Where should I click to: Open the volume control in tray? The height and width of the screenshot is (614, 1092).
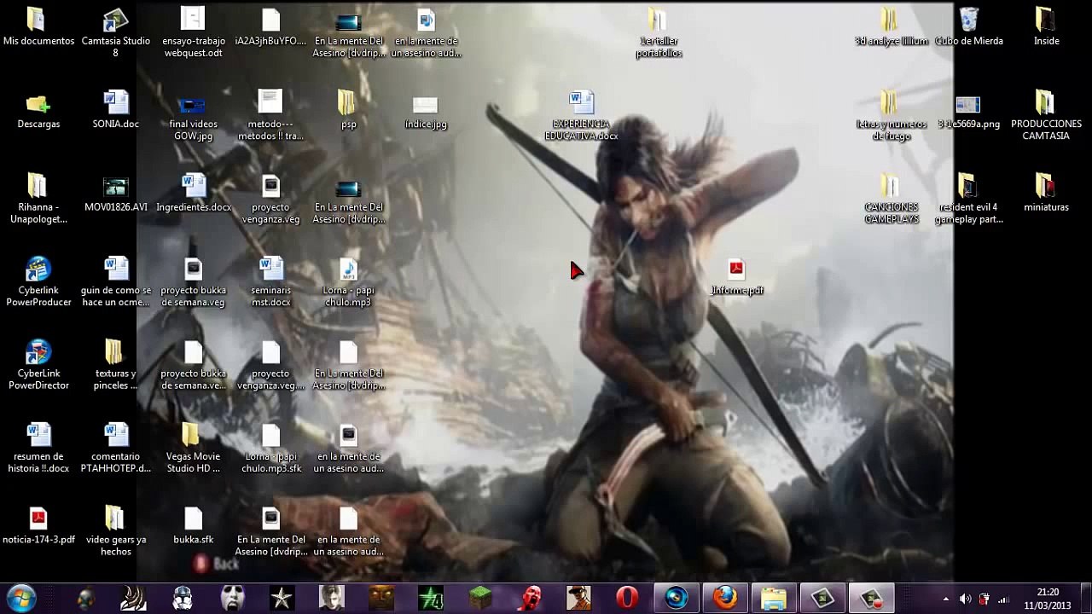coord(965,600)
